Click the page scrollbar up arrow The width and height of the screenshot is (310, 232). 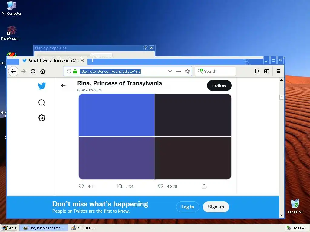pyautogui.click(x=282, y=80)
